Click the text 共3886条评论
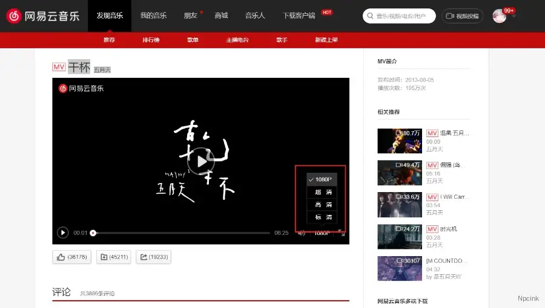The width and height of the screenshot is (545, 308). [x=97, y=294]
